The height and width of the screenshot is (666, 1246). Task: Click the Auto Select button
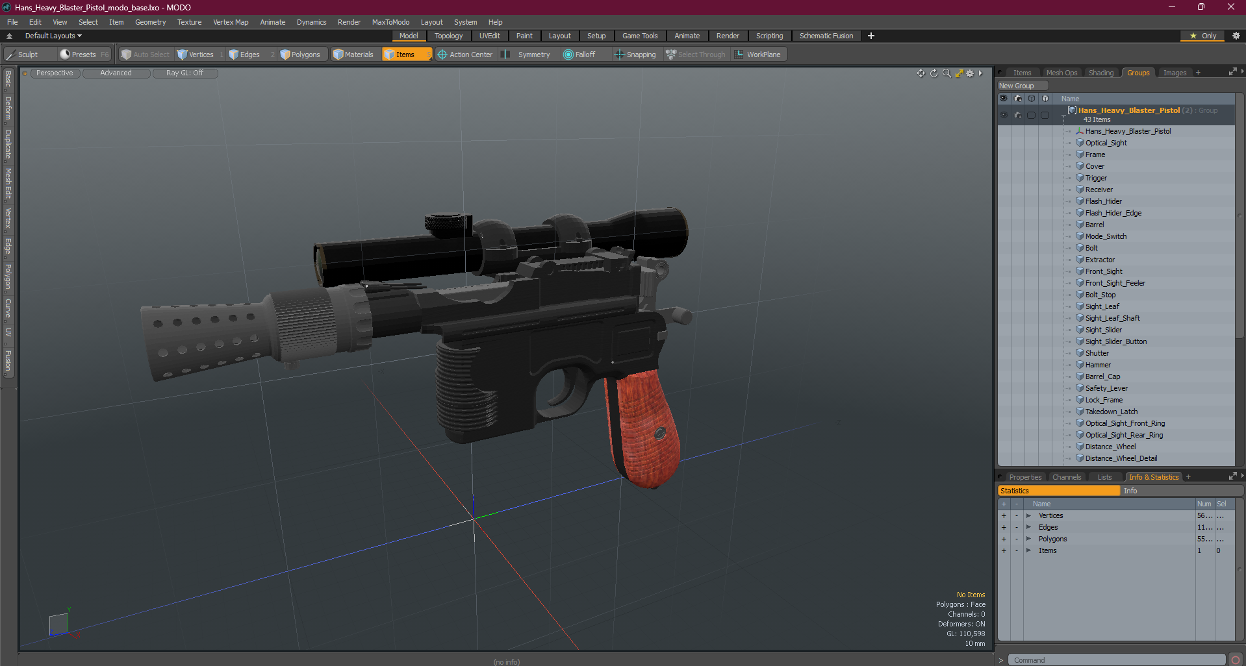pyautogui.click(x=146, y=55)
